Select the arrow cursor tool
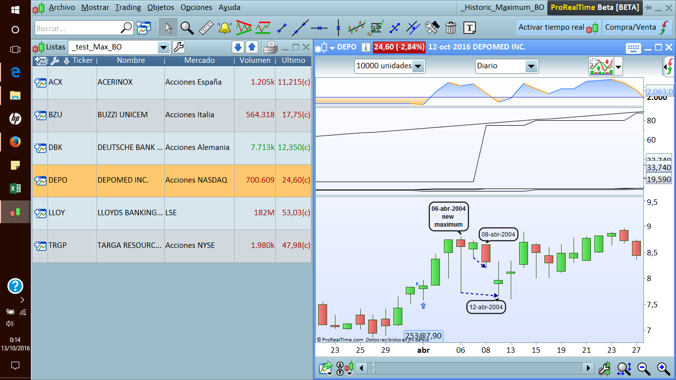 [x=168, y=28]
